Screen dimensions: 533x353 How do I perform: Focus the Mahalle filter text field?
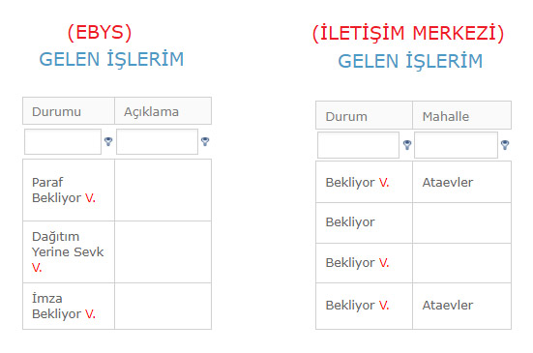pyautogui.click(x=456, y=145)
